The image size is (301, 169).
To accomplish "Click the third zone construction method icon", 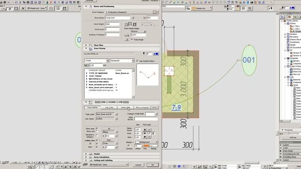I will 135,24.
